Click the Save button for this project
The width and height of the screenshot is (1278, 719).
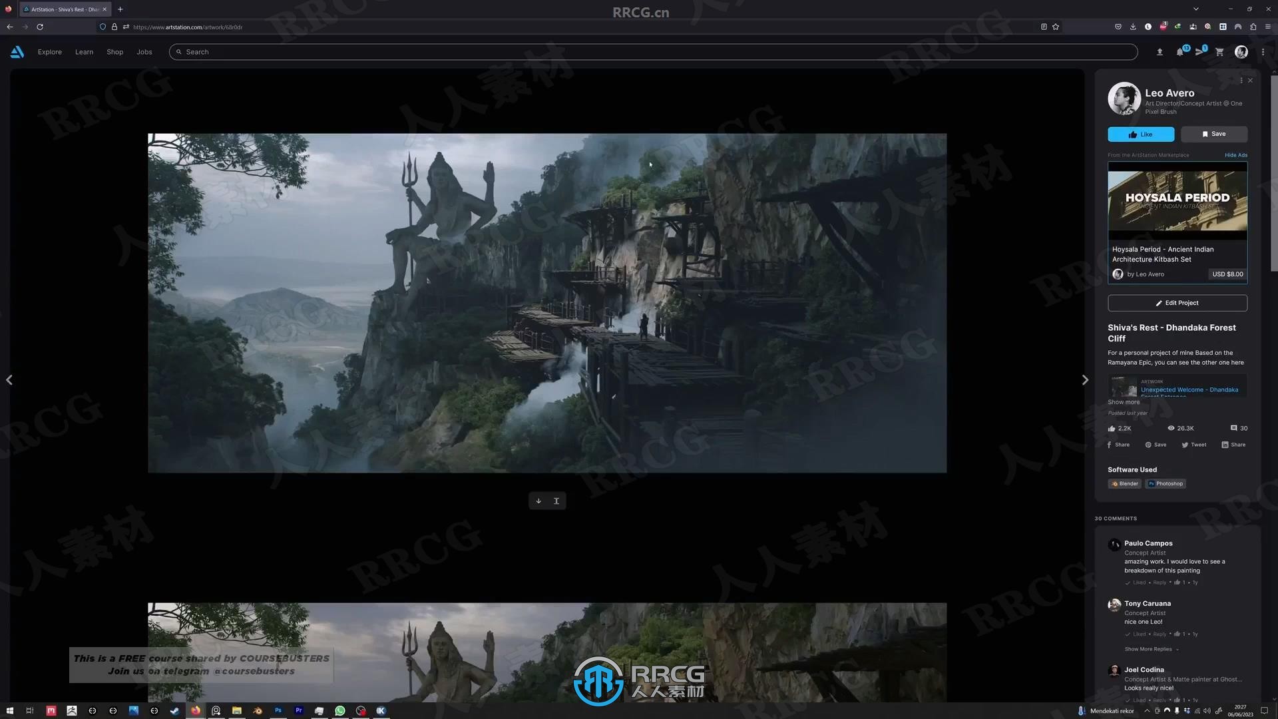[1214, 132]
